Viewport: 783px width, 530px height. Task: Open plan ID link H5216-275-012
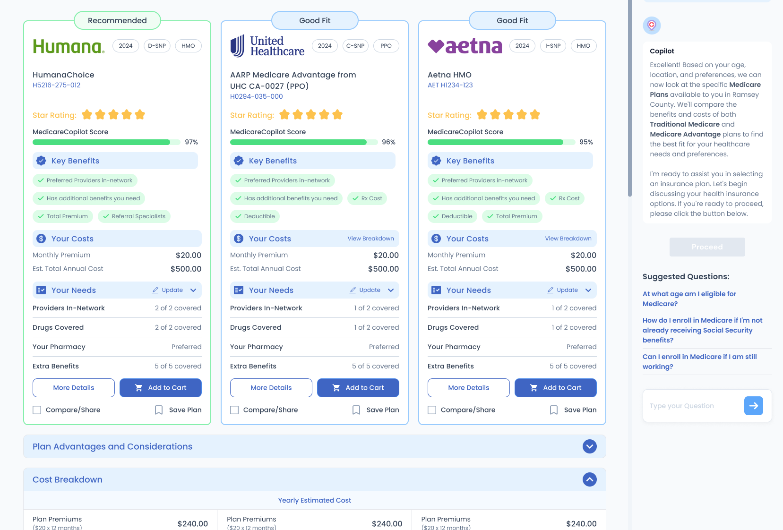point(56,85)
